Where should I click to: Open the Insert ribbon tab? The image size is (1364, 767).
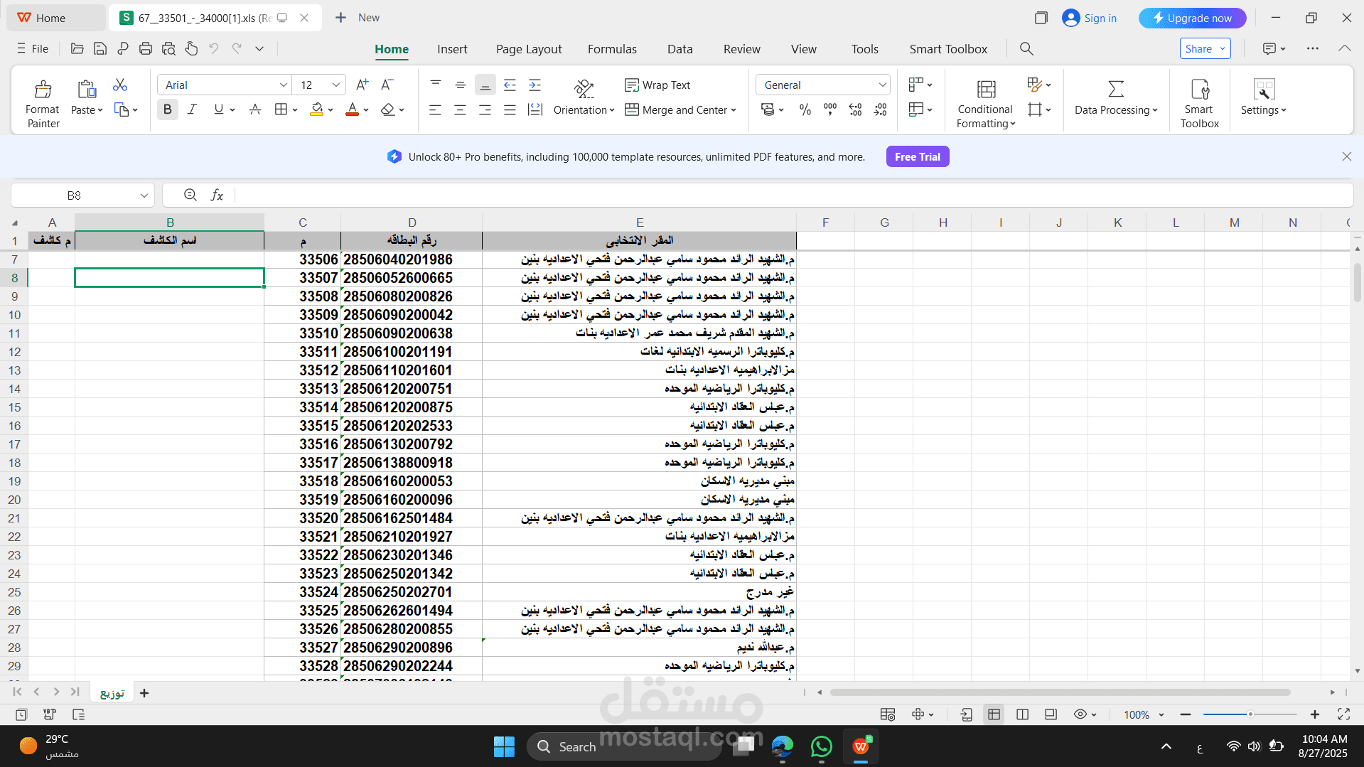452,49
